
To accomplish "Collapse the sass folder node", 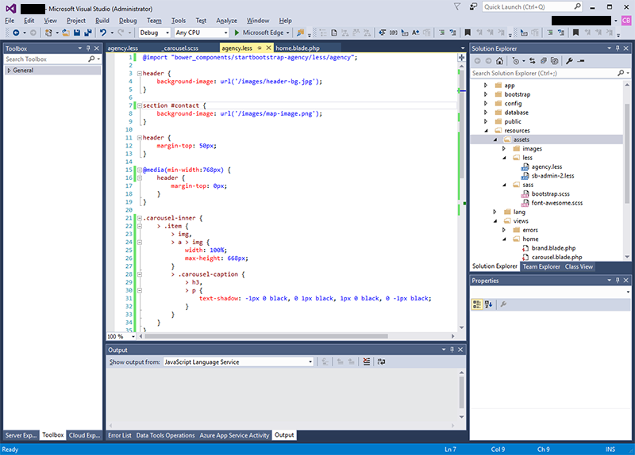I will point(504,185).
